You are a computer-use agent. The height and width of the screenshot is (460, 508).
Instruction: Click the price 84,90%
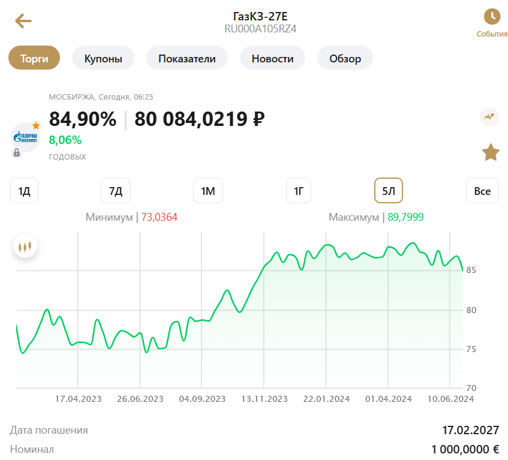click(x=83, y=119)
